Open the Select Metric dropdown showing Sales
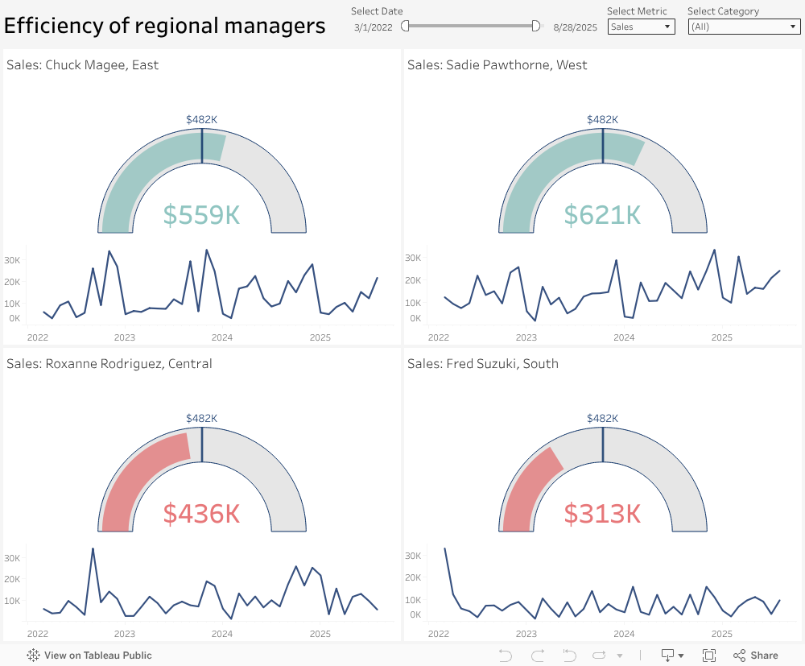This screenshot has height=666, width=805. [641, 27]
